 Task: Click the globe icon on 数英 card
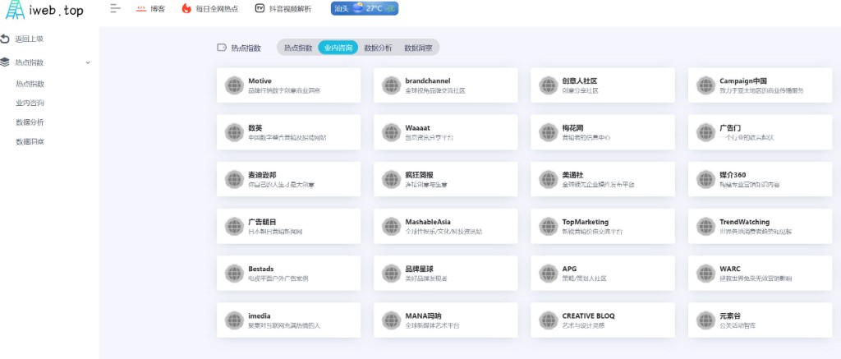(234, 132)
